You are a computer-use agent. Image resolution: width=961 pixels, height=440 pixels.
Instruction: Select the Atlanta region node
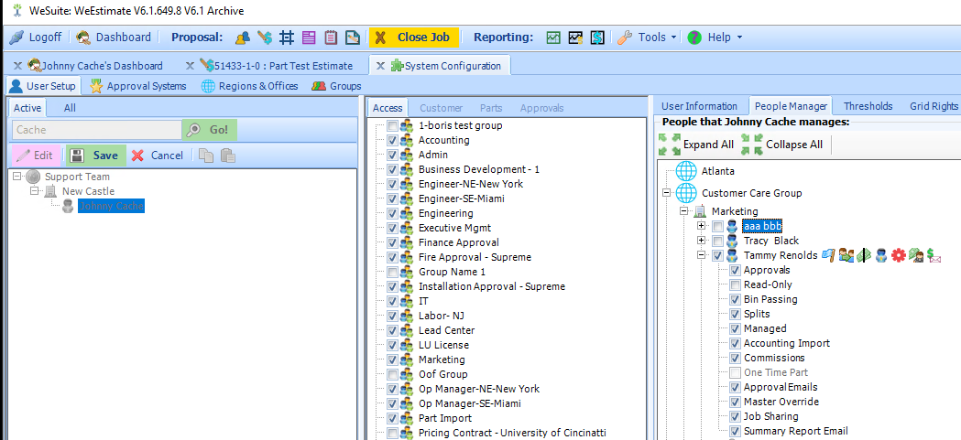coord(717,171)
